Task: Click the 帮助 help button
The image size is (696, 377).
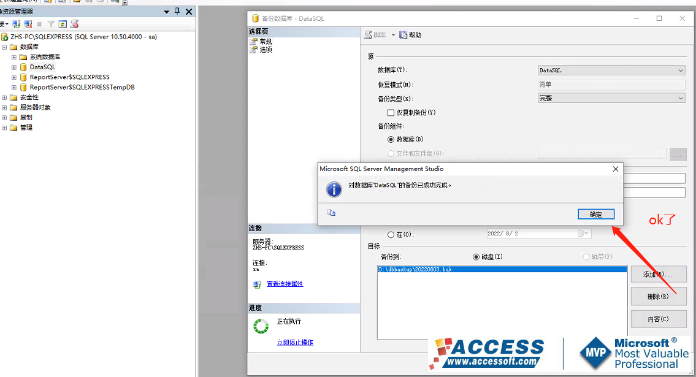Action: (x=410, y=35)
